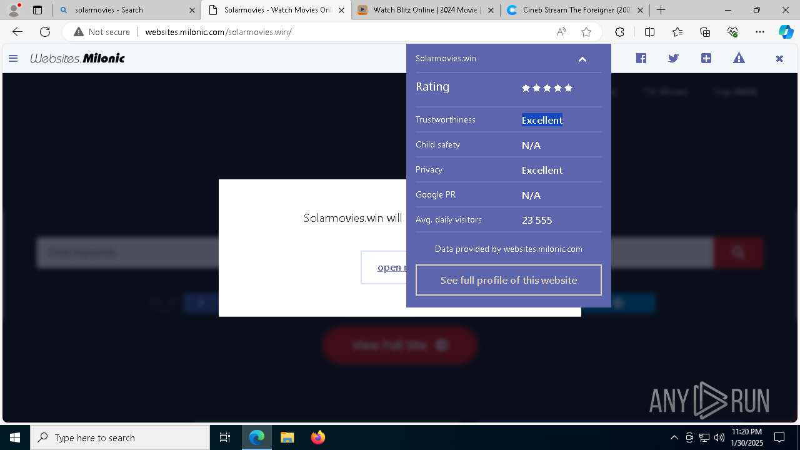Click the taskbar search box

pos(120,437)
